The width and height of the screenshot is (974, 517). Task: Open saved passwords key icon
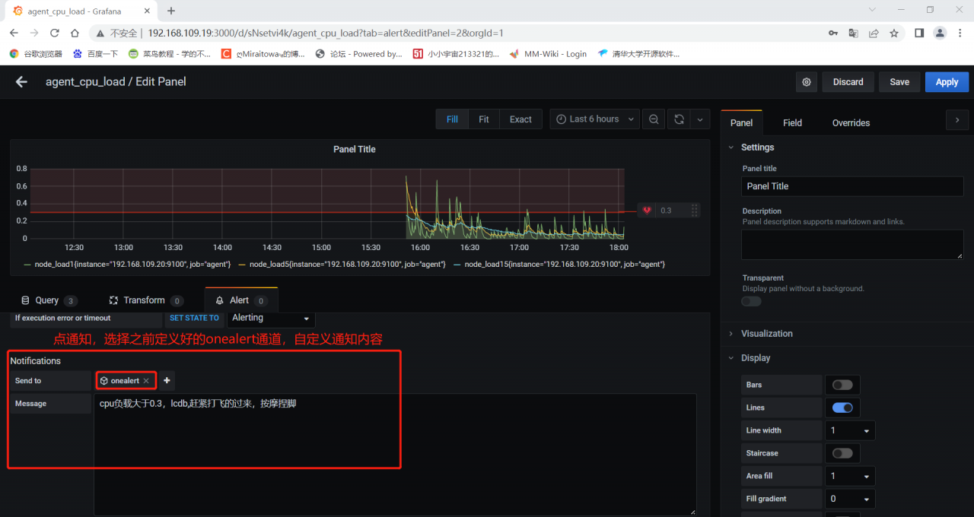[834, 33]
